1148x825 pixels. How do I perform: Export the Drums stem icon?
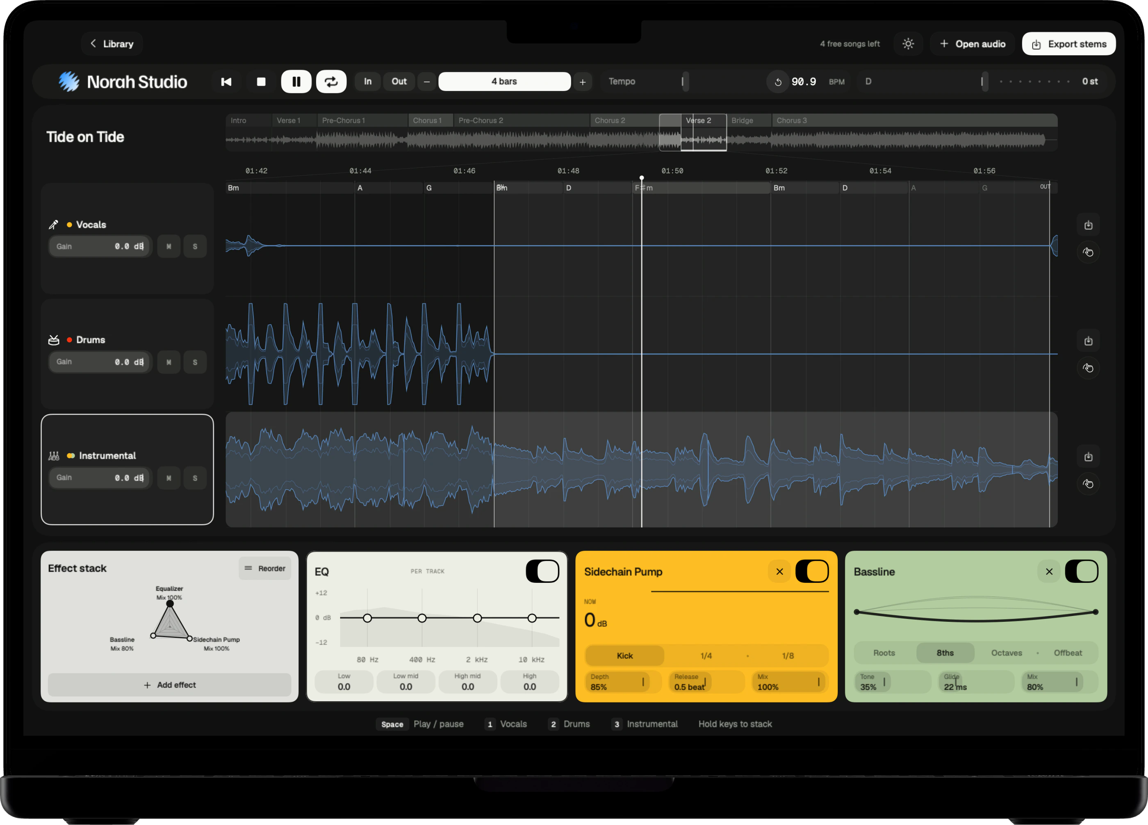[1088, 341]
